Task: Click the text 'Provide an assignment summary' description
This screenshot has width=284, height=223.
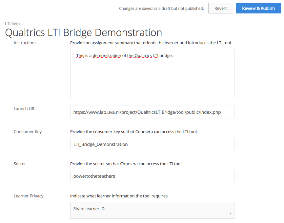Action: coord(151,43)
